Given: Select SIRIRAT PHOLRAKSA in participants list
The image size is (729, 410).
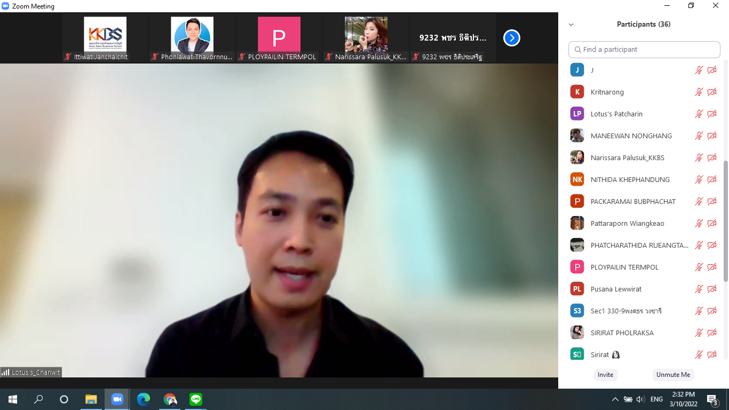Looking at the screenshot, I should click(643, 333).
